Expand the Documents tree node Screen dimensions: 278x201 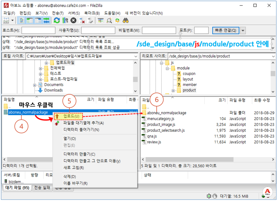coord(35,85)
